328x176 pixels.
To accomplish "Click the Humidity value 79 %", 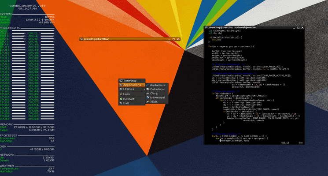I will tap(51, 172).
